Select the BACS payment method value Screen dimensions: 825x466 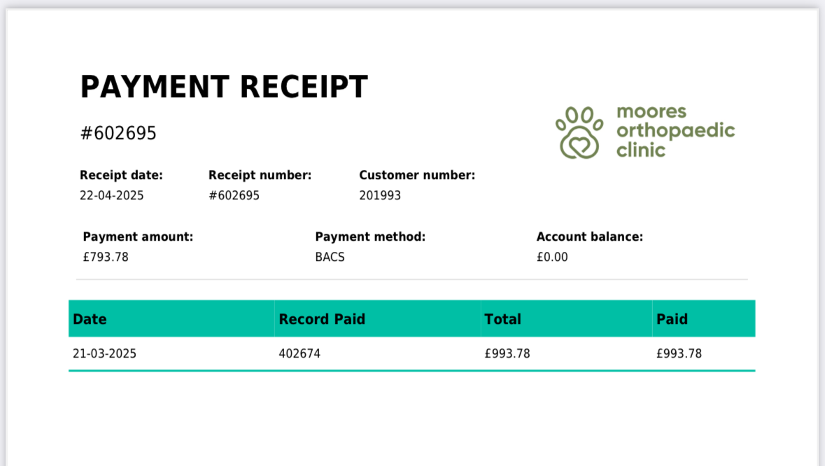click(330, 257)
